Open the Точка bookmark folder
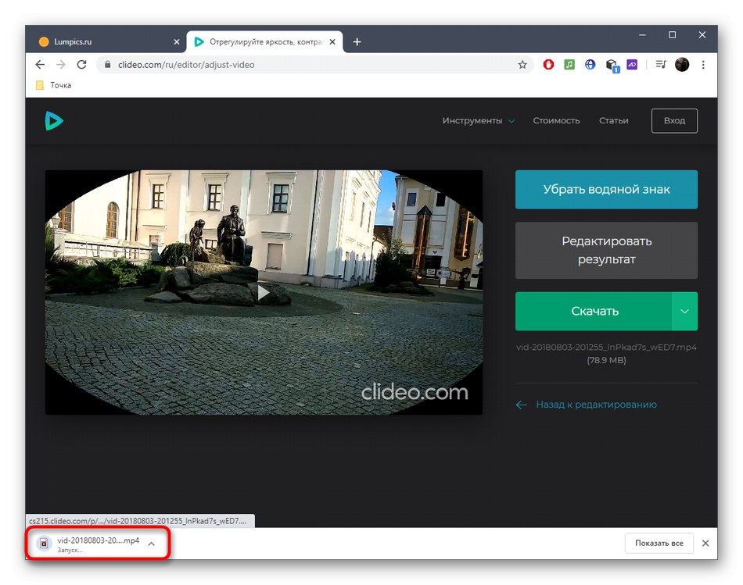This screenshot has width=743, height=585. (x=53, y=85)
